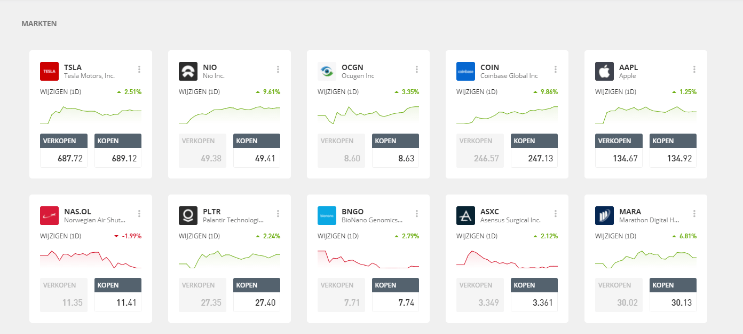Buy PLTR with Kopen at 27.40
The image size is (743, 334).
[x=257, y=295]
